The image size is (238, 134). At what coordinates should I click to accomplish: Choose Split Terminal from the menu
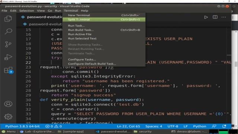[x=104, y=19]
